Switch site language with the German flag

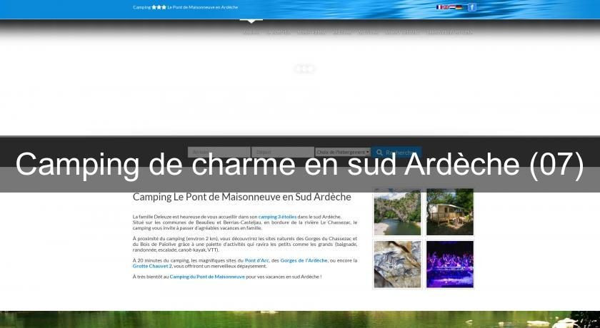click(x=459, y=7)
